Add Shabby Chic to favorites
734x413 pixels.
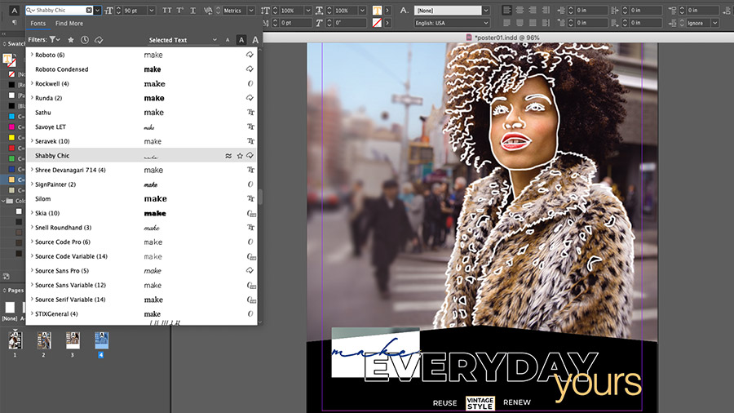tap(240, 155)
